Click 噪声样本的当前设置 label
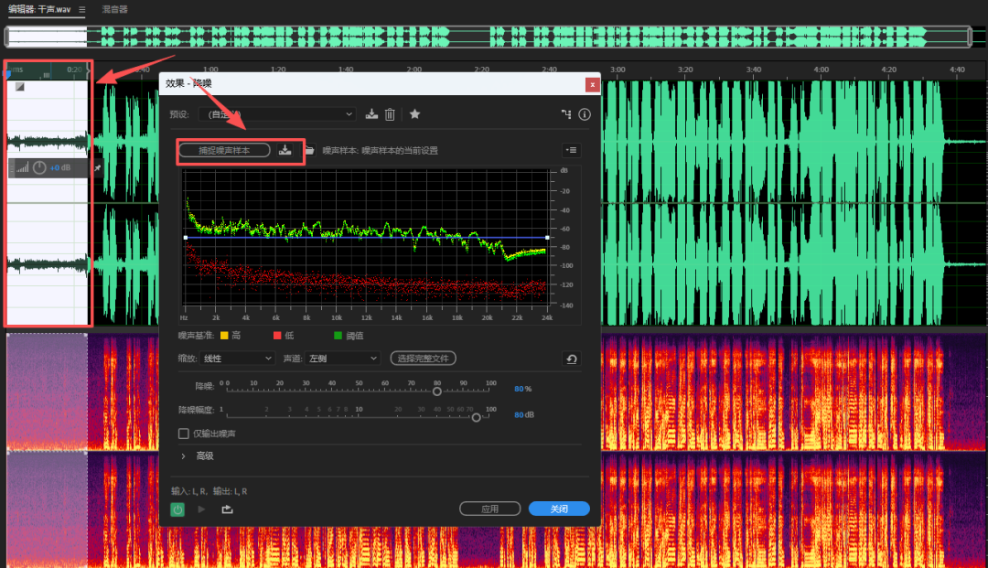The height and width of the screenshot is (568, 988). (400, 151)
